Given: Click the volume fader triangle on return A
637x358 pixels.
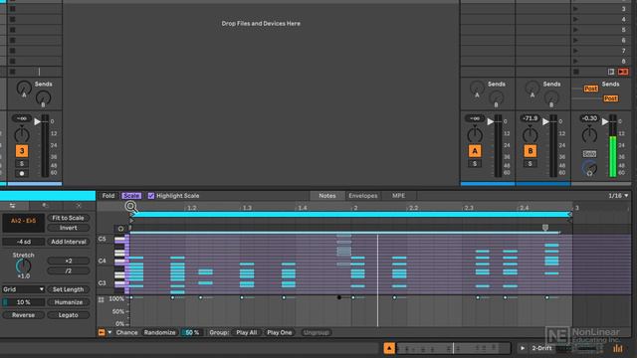Looking at the screenshot, I should [491, 121].
